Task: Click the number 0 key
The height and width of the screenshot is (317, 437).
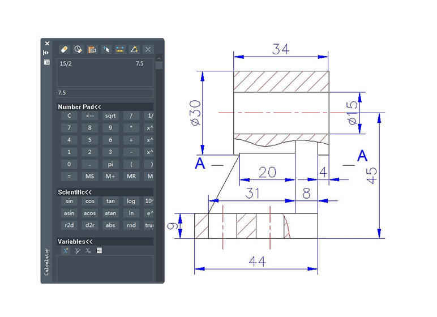Action: pyautogui.click(x=69, y=164)
